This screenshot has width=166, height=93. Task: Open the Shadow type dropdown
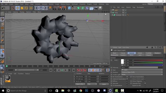click(142, 72)
